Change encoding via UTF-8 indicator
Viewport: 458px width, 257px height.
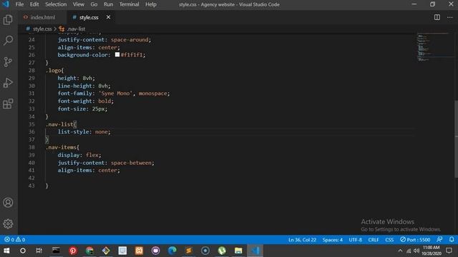point(355,240)
